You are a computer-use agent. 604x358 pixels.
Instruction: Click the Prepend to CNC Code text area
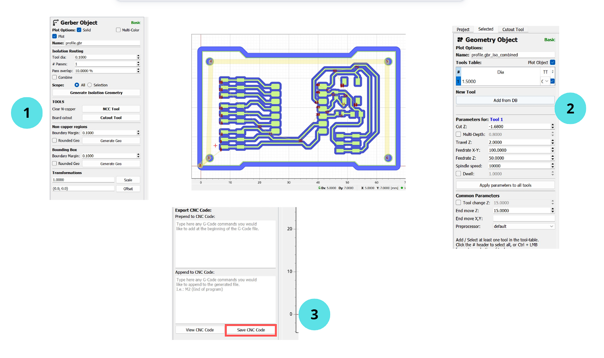[x=225, y=244]
